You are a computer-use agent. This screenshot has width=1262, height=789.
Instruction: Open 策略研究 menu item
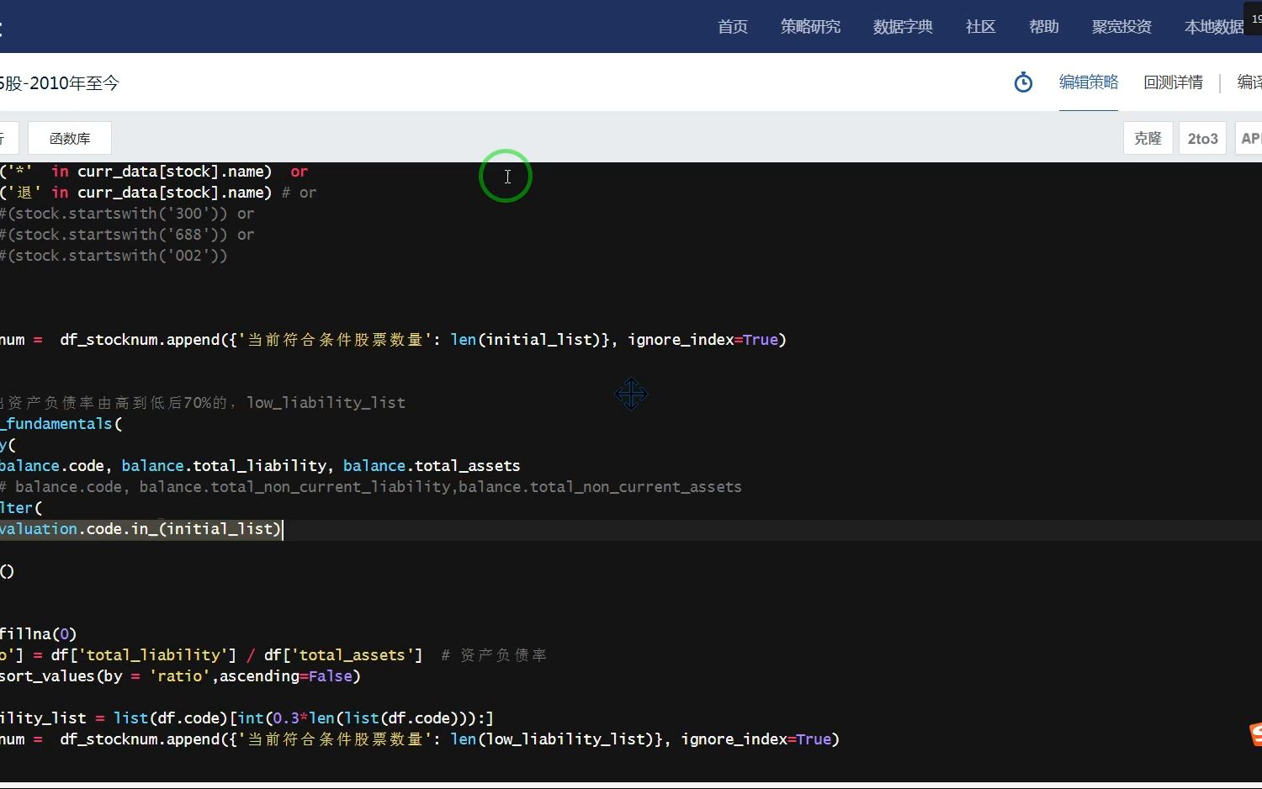pos(810,27)
